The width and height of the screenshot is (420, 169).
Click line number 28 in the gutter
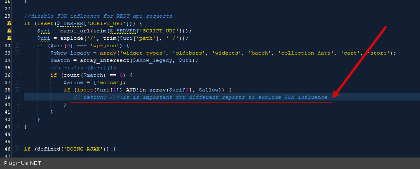pyautogui.click(x=7, y=16)
